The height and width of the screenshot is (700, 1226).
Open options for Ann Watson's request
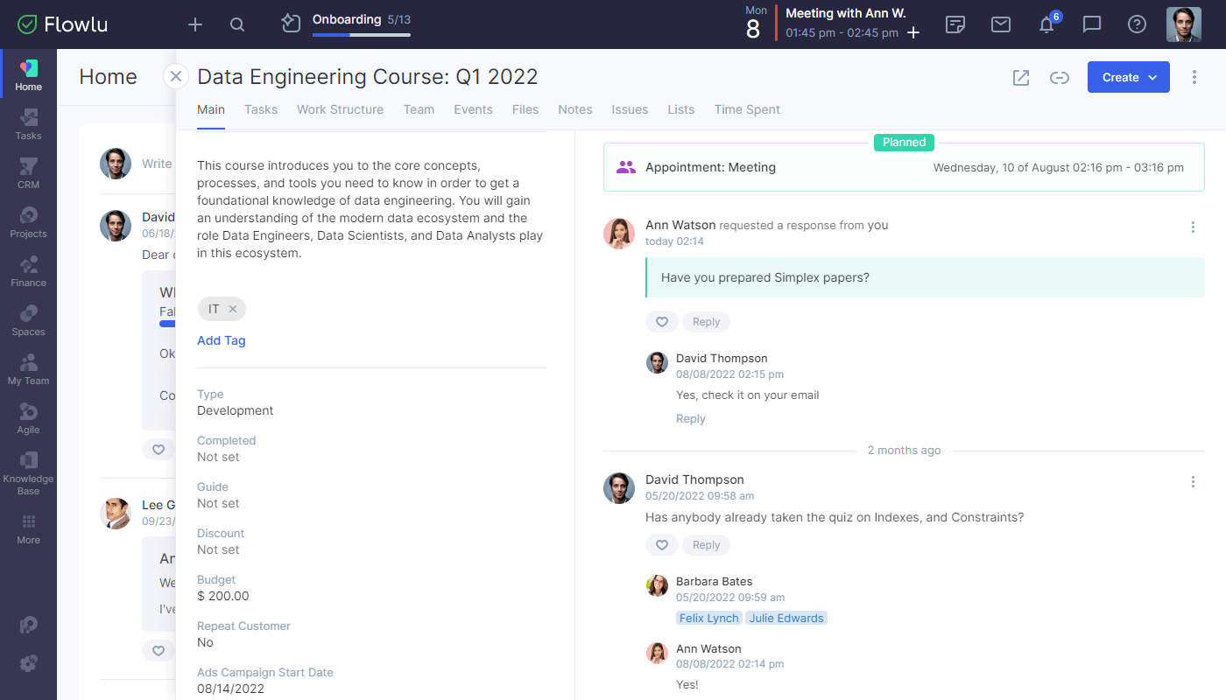coord(1193,227)
